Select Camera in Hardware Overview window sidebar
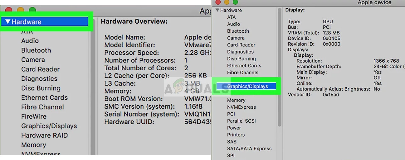Screen dimensions: 405x160 (33, 60)
